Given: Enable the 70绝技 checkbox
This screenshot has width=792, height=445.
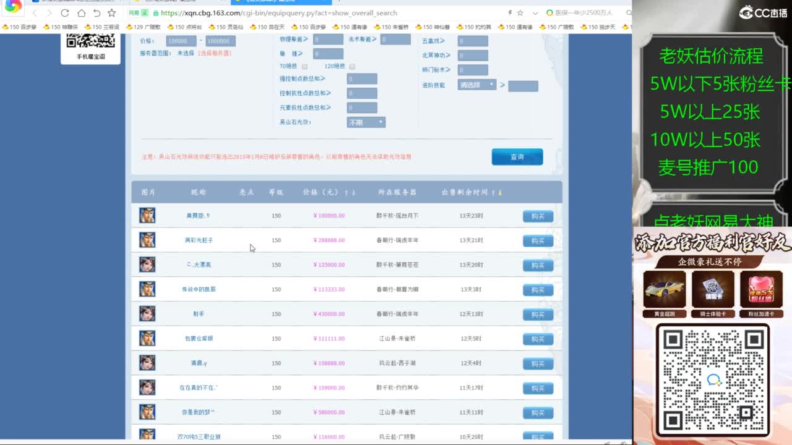Looking at the screenshot, I should click(x=304, y=66).
